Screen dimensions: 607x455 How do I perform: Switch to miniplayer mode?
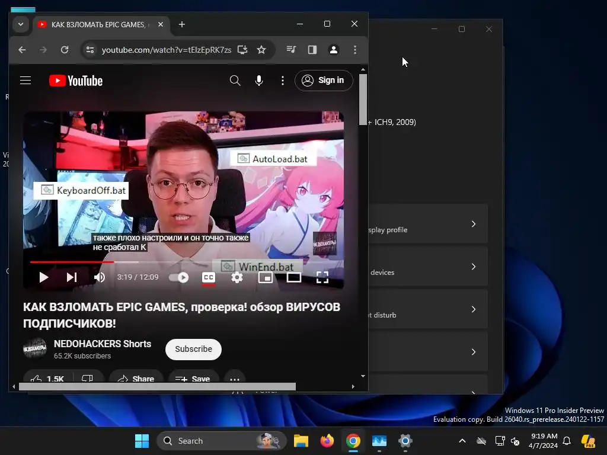tap(265, 277)
